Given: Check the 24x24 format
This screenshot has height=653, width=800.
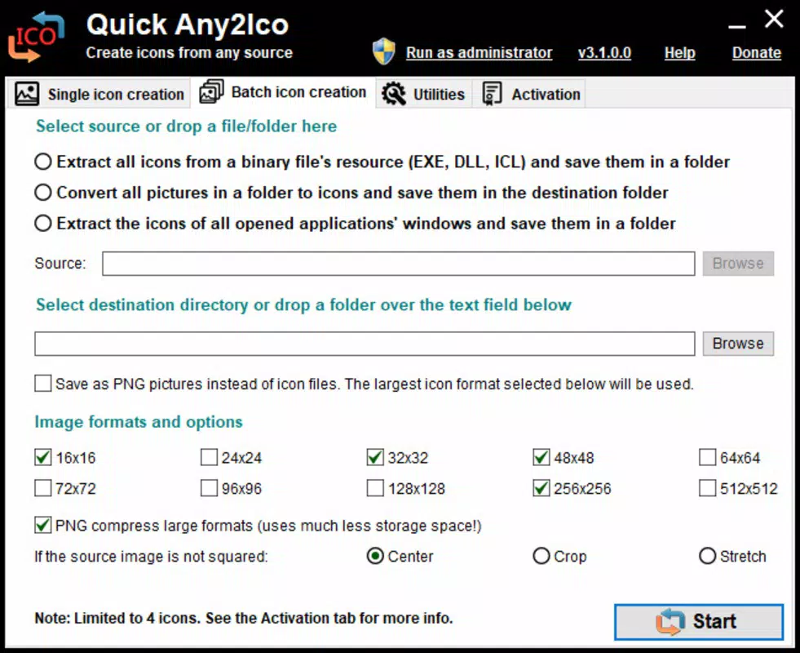Looking at the screenshot, I should click(x=210, y=457).
